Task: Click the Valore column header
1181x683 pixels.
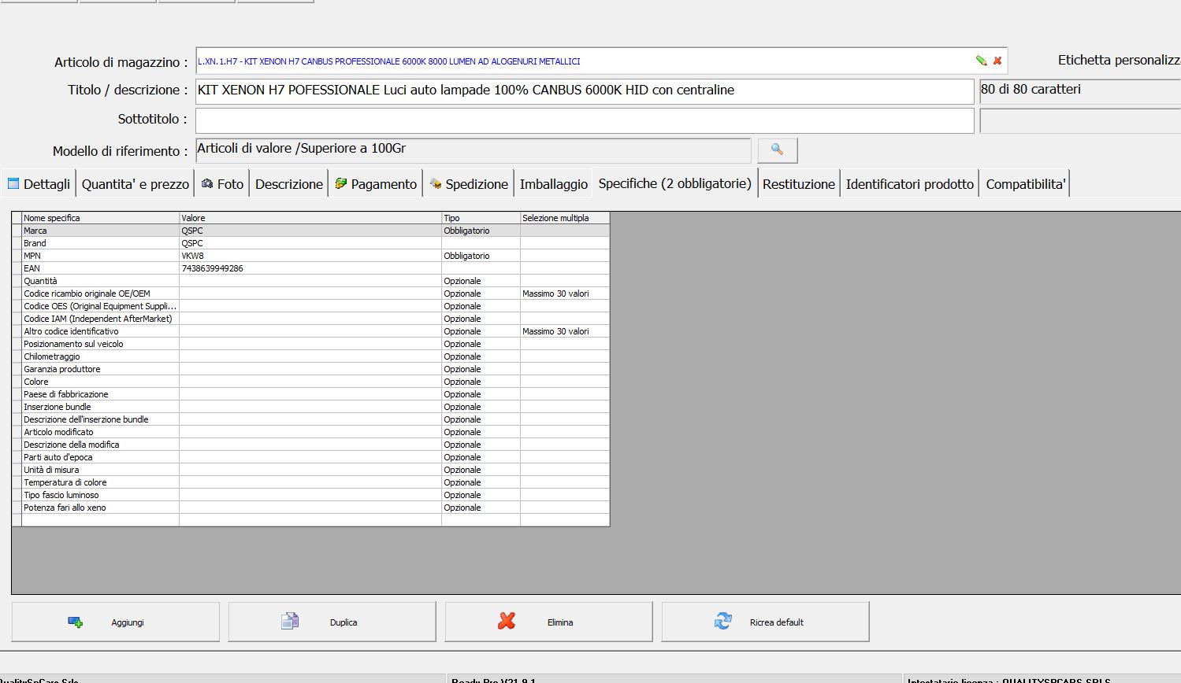Action: click(x=310, y=218)
